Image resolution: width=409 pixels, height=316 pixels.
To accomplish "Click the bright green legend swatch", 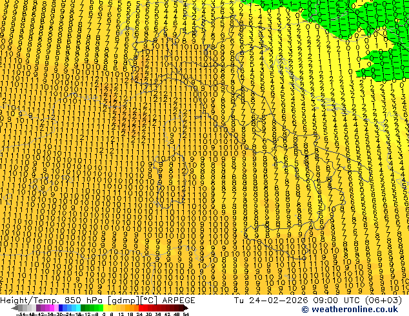I will click(x=101, y=308).
